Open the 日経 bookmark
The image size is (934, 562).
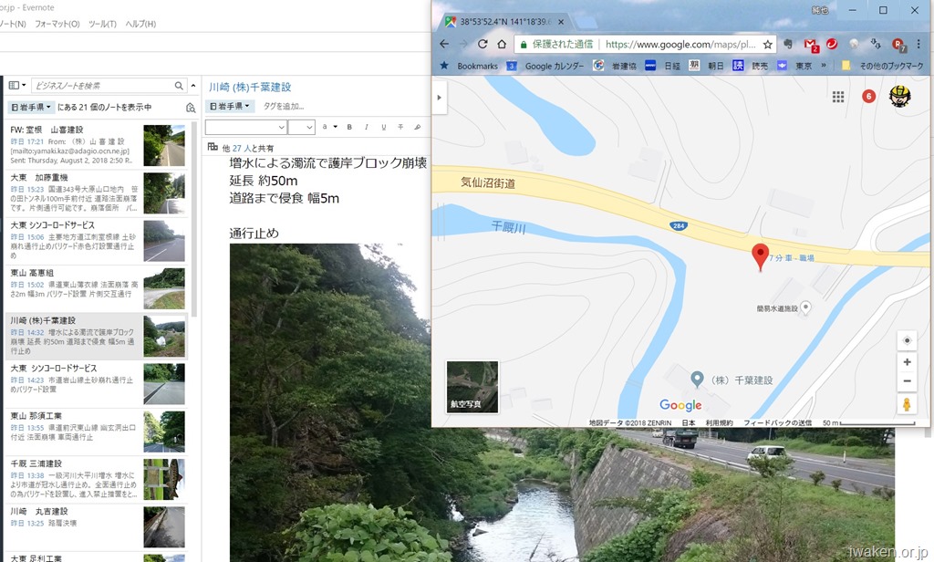click(x=663, y=67)
